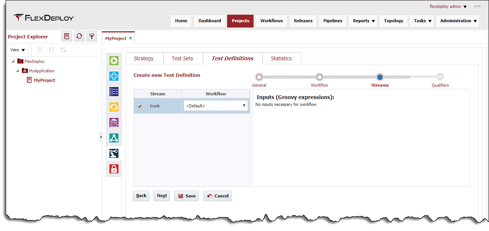
Task: Select MyApplication in the project tree
Action: pyautogui.click(x=42, y=71)
